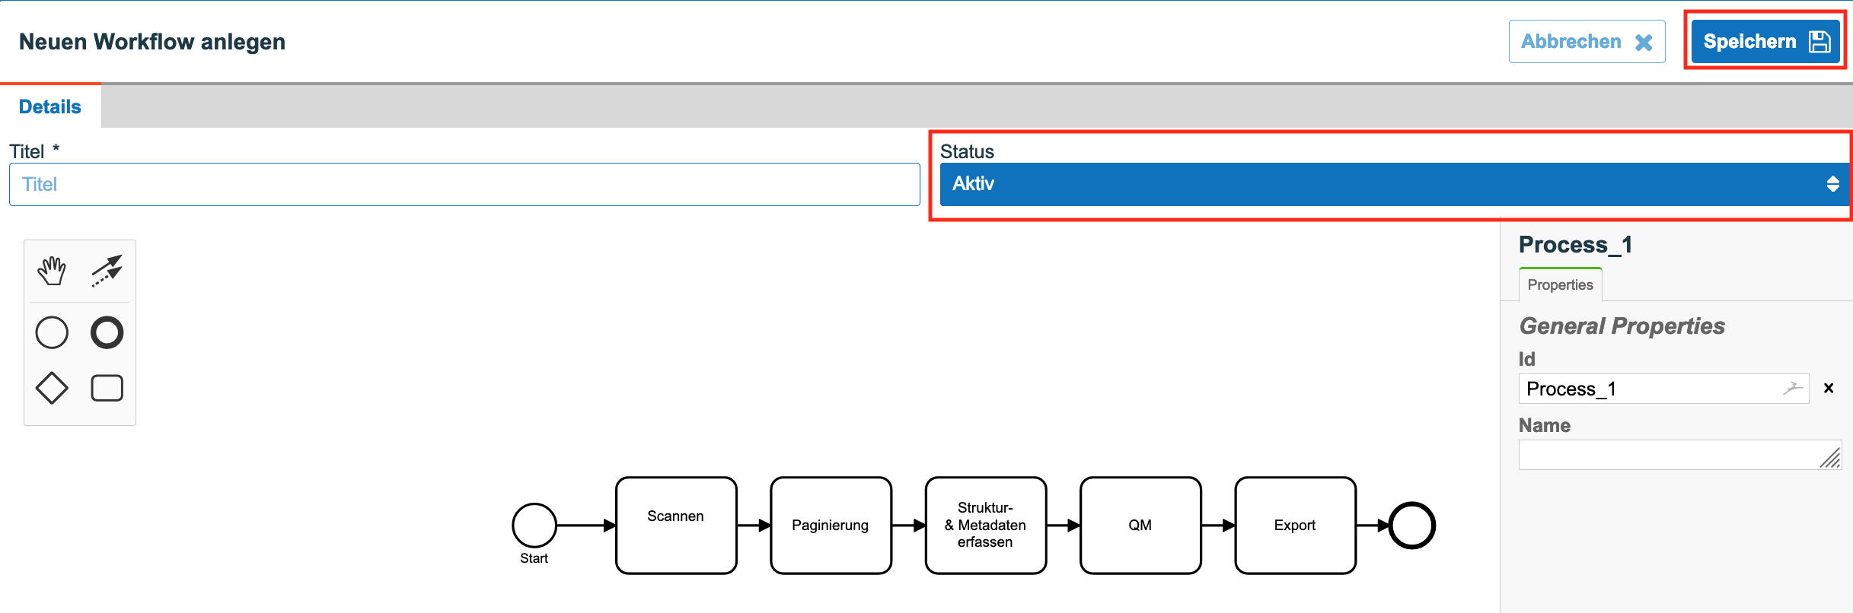
Task: Pick the create start event circle tool
Action: point(52,332)
